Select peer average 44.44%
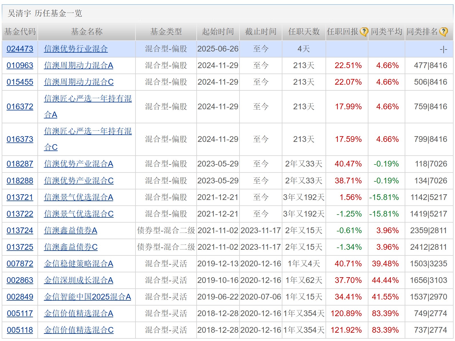455x341 pixels. [385, 280]
